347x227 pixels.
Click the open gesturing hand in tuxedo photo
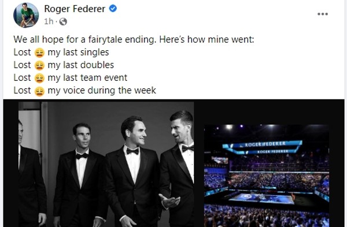(x=169, y=200)
